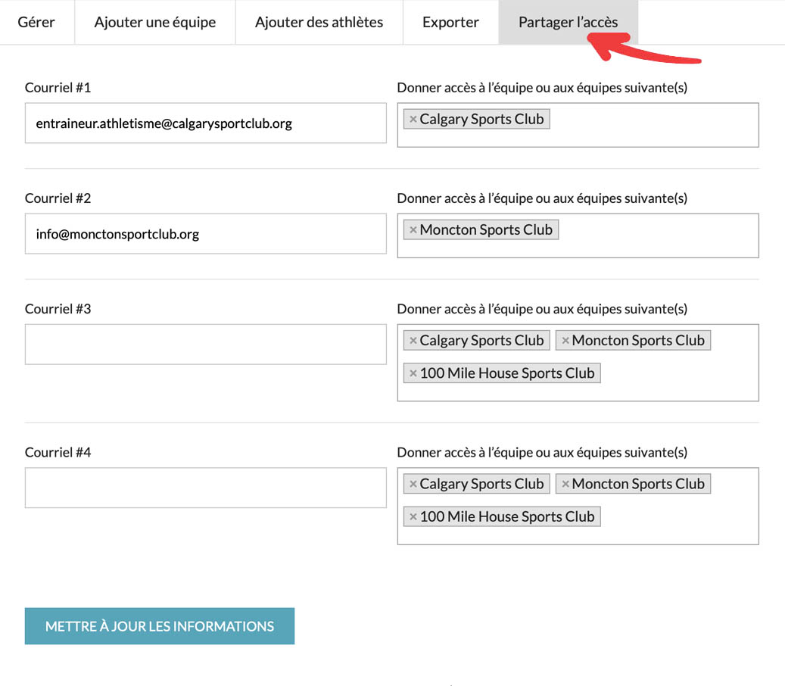Remove Calgary Sports Club tag from Courriel #1
The width and height of the screenshot is (785, 686).
point(413,120)
